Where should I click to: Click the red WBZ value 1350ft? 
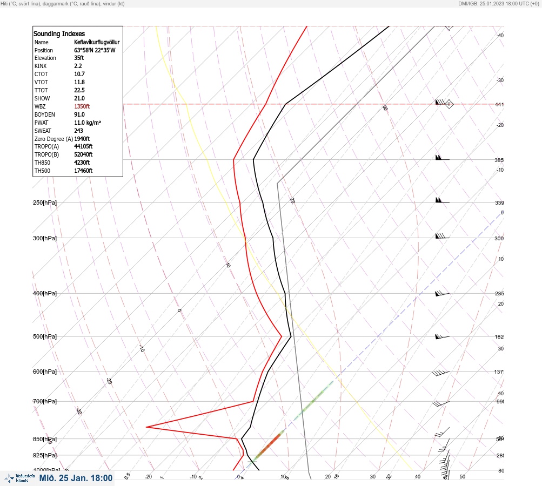click(82, 106)
